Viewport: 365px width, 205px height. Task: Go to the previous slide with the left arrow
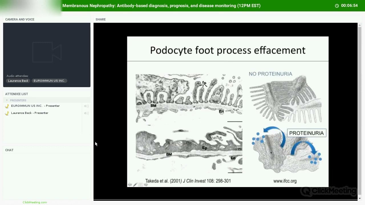(x=130, y=184)
